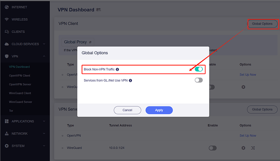280x161 pixels.
Task: Collapse the VPN sidebar section
Action: (x=25, y=56)
